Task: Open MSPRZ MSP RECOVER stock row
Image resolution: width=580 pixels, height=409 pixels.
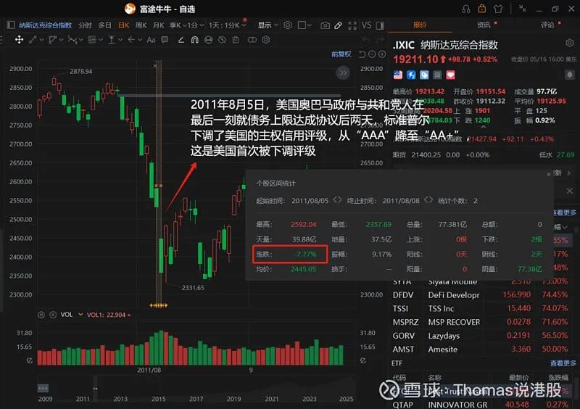Action: [x=481, y=322]
